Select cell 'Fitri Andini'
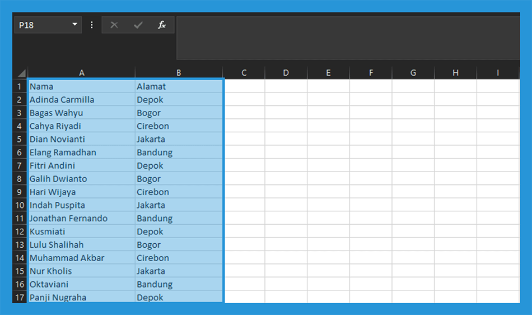This screenshot has width=532, height=315. point(81,166)
